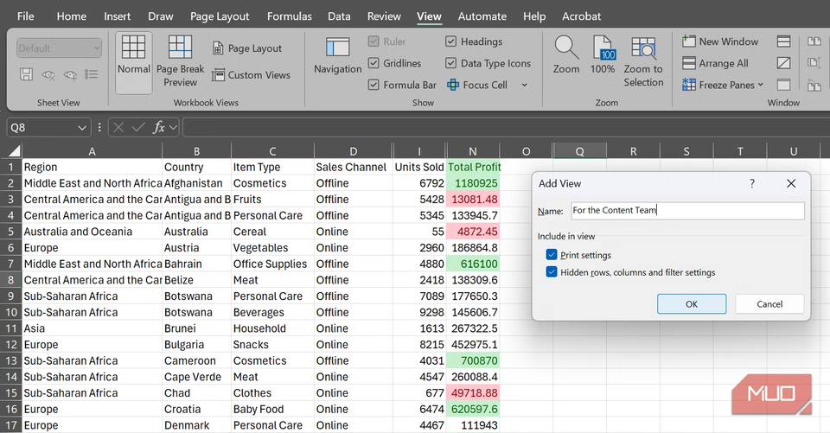
Task: Open a New Window
Action: click(x=719, y=41)
